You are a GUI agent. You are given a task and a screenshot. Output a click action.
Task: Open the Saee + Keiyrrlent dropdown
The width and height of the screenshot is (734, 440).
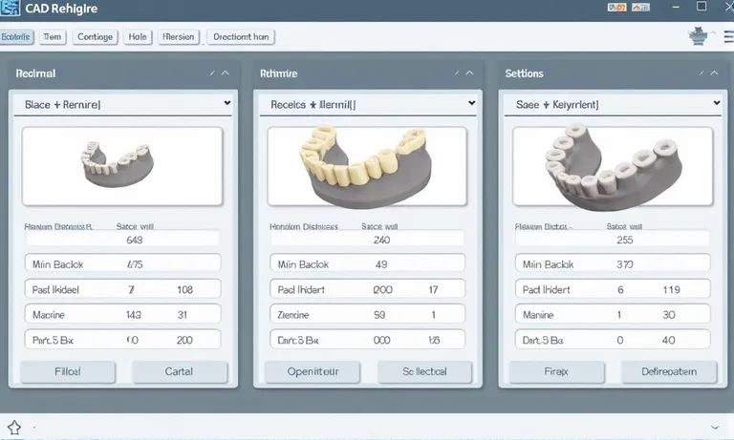pyautogui.click(x=716, y=102)
